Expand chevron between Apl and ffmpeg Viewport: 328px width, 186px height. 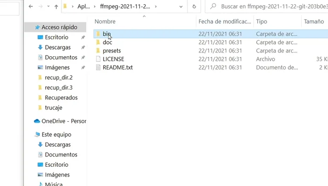tap(95, 7)
